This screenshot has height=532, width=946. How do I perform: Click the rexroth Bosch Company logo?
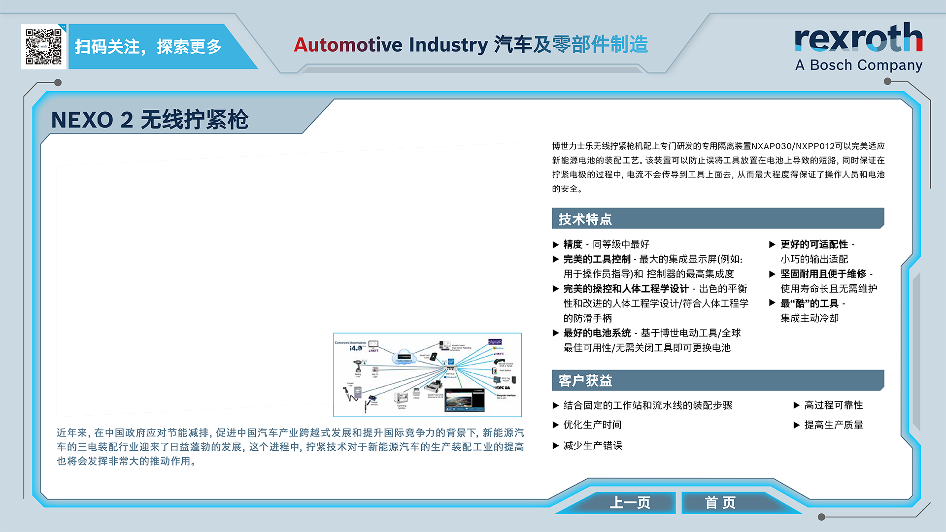(x=858, y=47)
